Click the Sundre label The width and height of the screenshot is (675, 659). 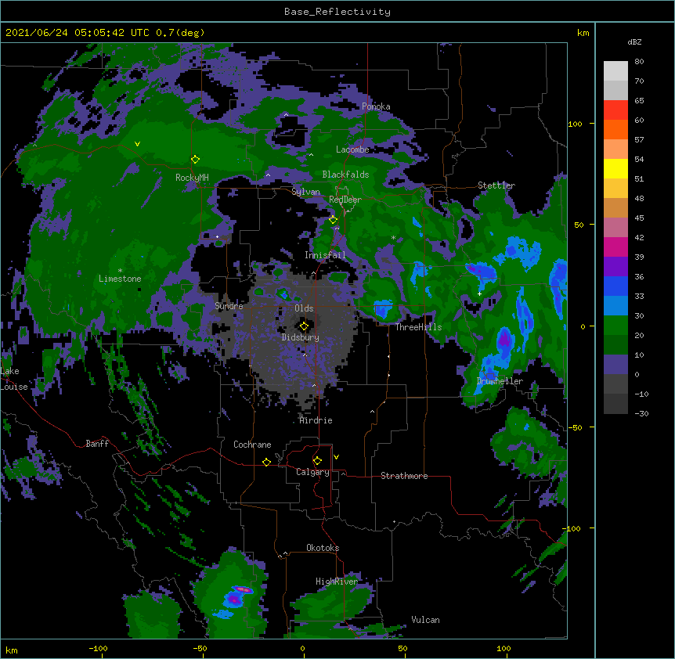pyautogui.click(x=229, y=306)
